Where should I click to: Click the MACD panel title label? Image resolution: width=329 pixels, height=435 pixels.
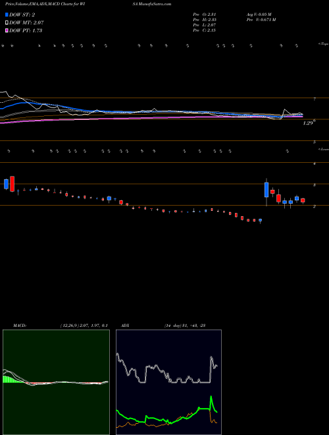[x=19, y=326]
